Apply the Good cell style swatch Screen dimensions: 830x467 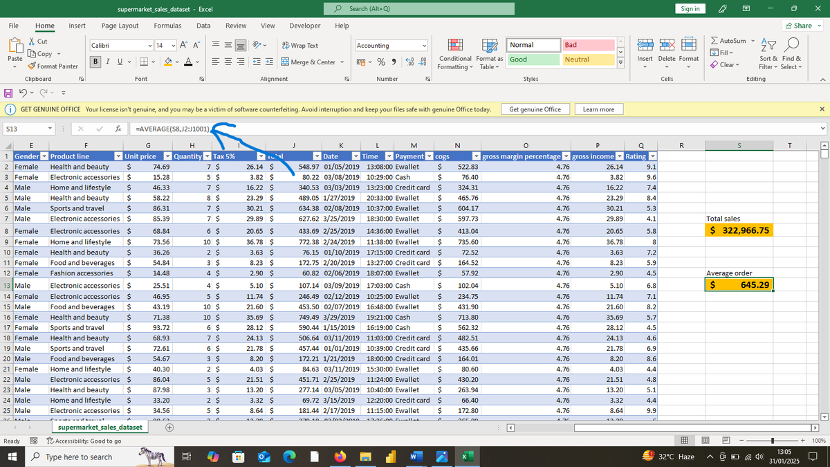(534, 59)
